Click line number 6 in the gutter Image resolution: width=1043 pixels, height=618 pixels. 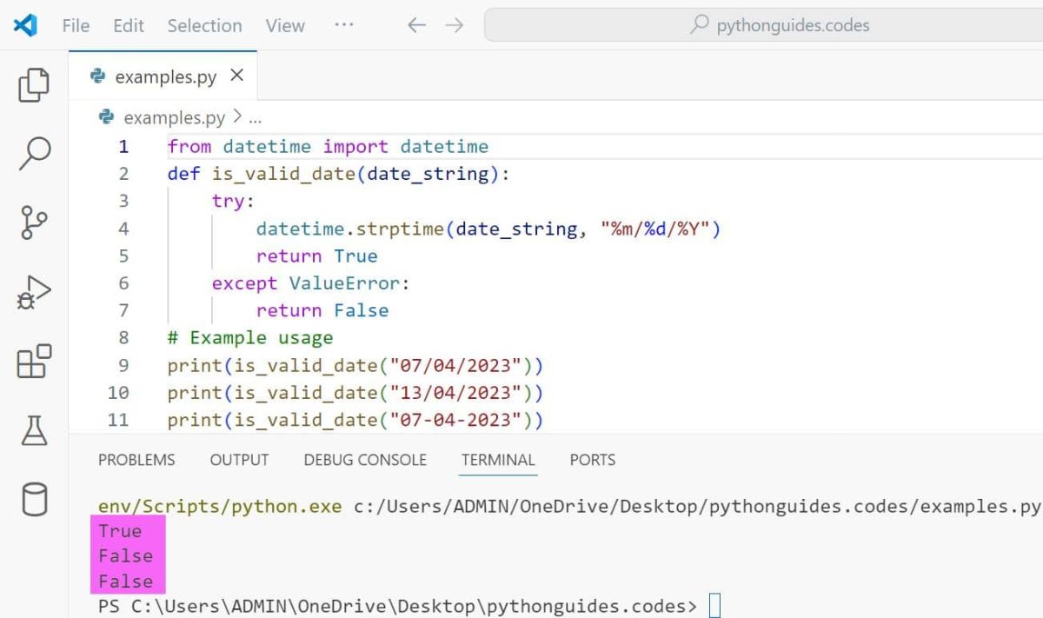pos(123,282)
